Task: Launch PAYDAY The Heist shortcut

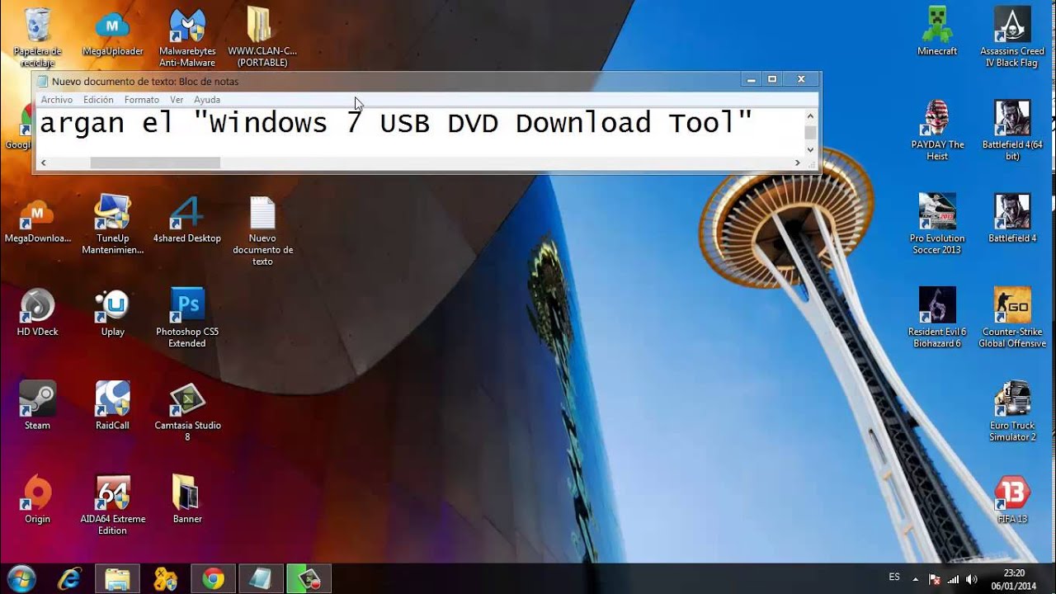Action: click(937, 130)
